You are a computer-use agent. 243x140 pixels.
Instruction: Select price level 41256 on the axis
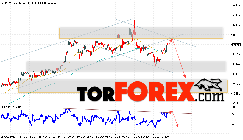coord(236,54)
